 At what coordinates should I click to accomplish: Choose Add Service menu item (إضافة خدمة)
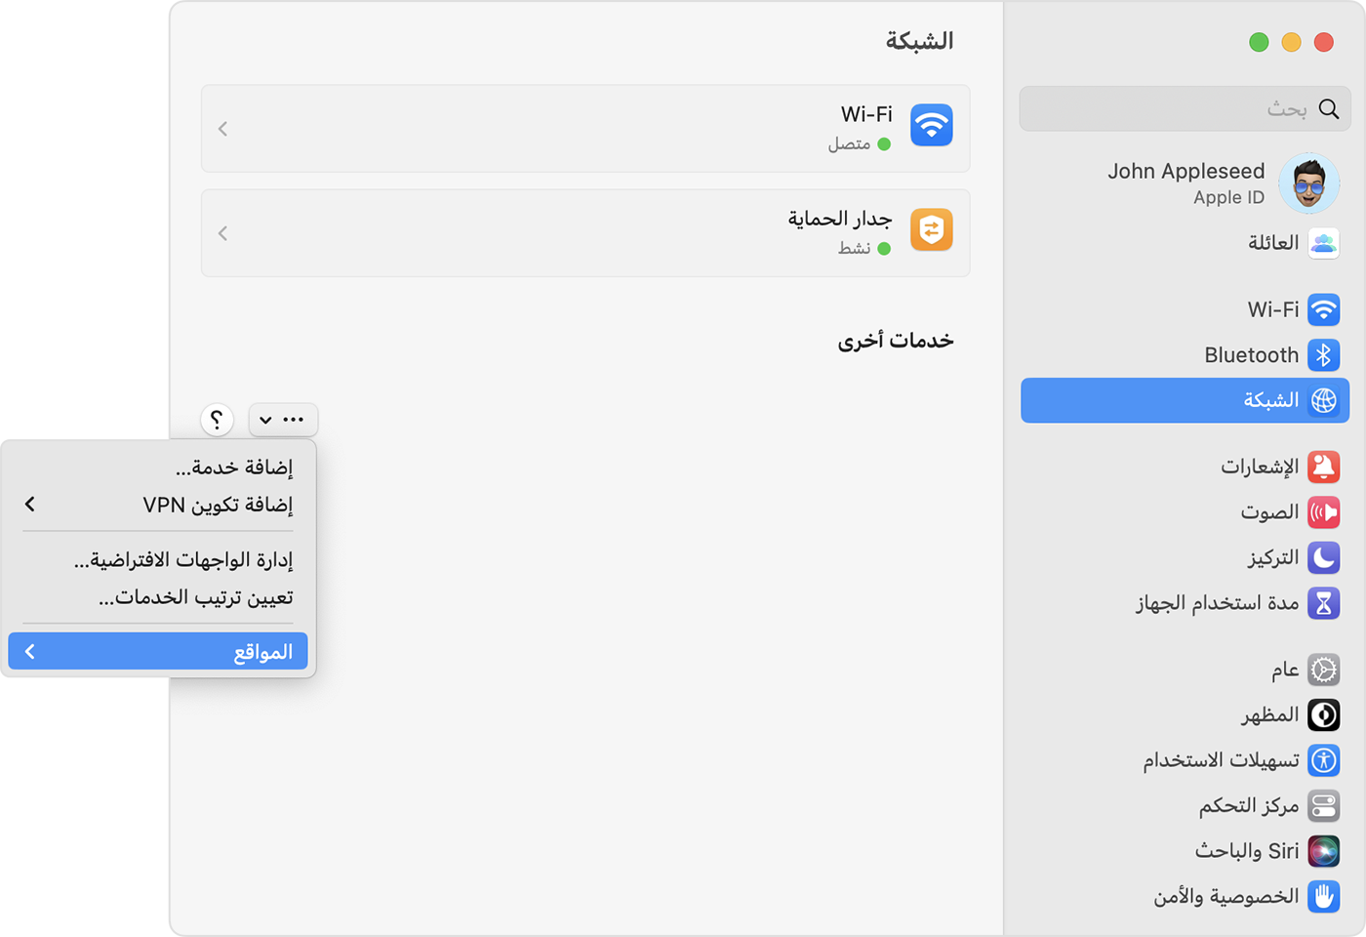(x=234, y=468)
